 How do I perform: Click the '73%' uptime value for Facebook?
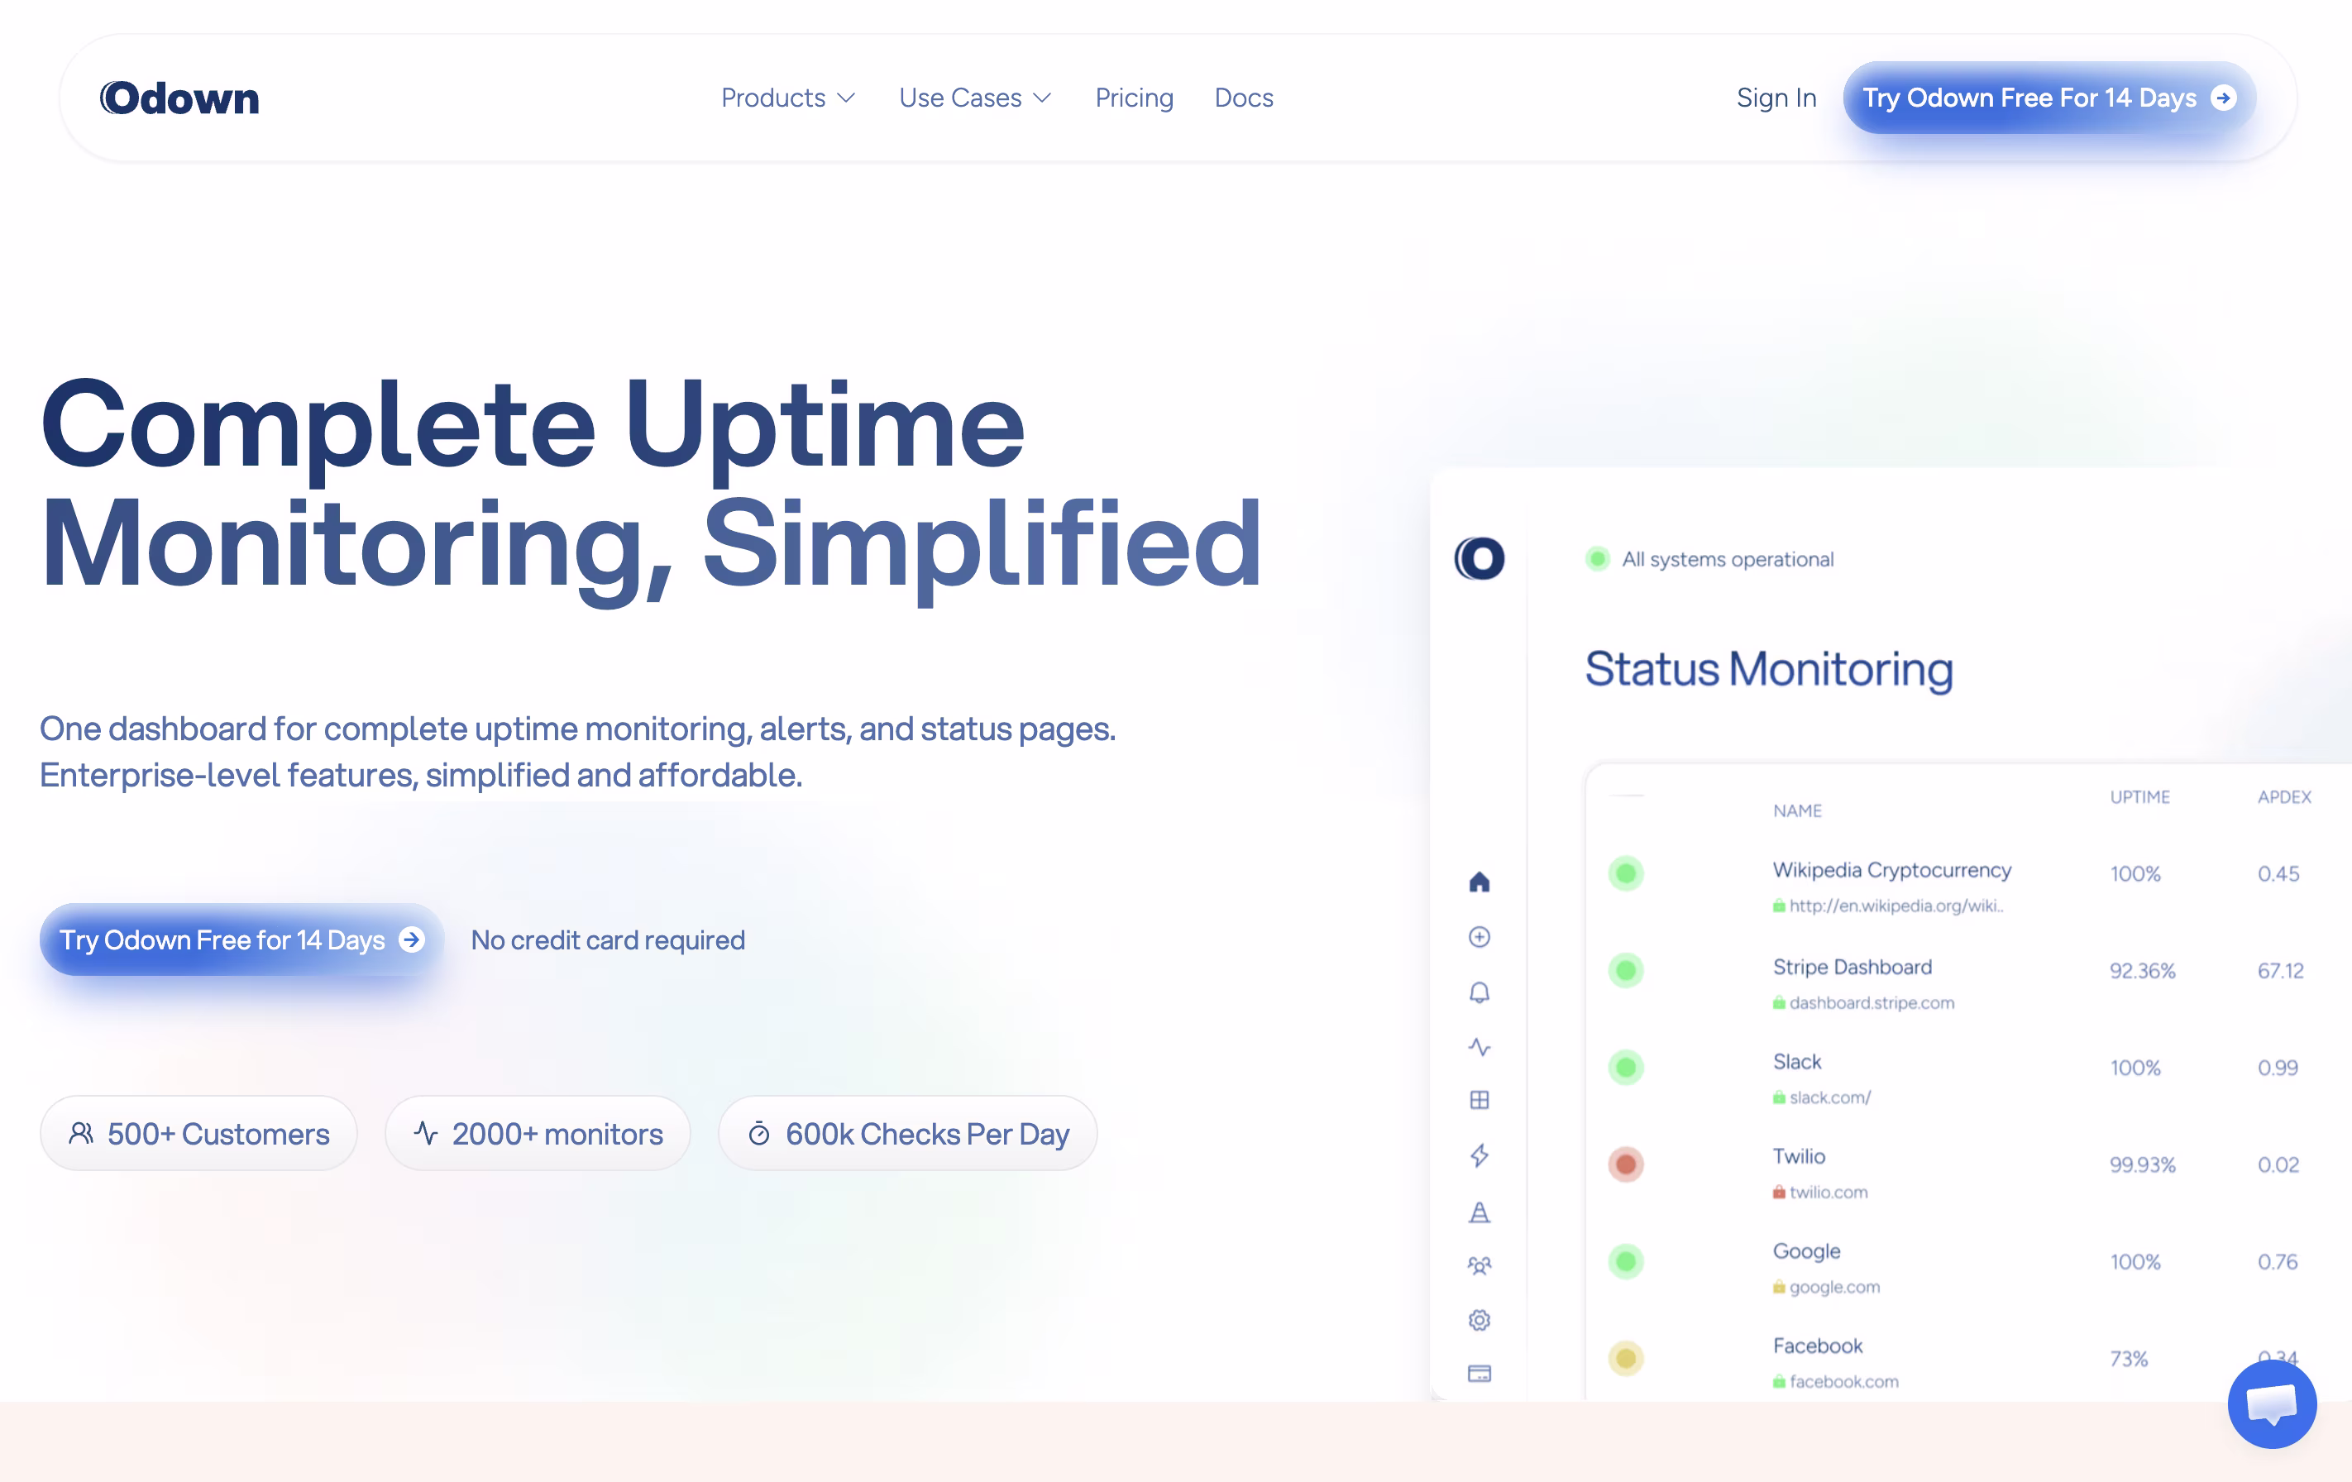(x=2129, y=1358)
